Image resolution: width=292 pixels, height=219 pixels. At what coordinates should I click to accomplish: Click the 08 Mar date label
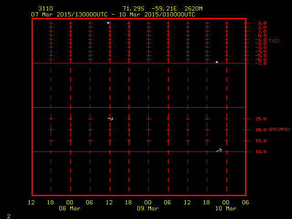(x=70, y=209)
